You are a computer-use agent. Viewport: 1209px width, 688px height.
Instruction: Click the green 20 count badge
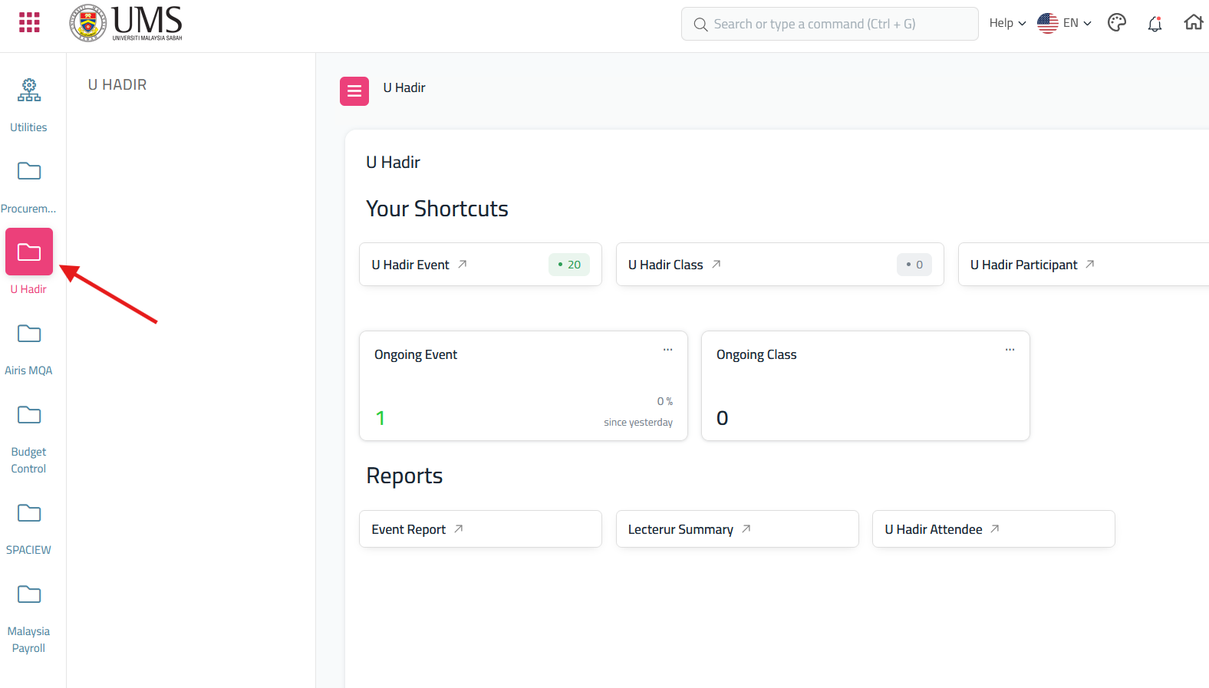pos(569,265)
